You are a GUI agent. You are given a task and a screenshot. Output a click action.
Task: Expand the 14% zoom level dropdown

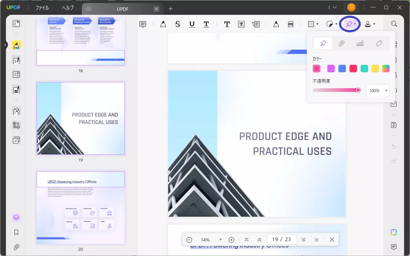point(221,240)
